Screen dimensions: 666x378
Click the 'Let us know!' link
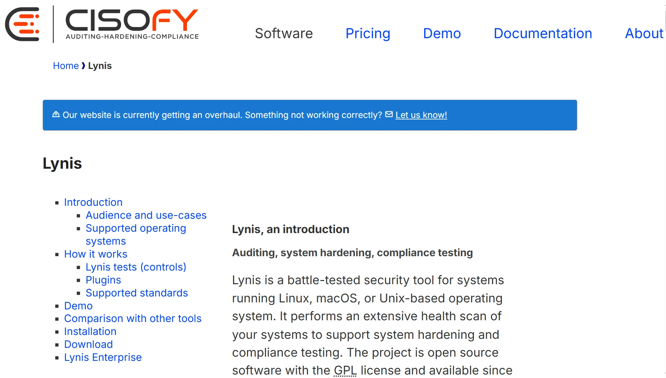(x=421, y=115)
